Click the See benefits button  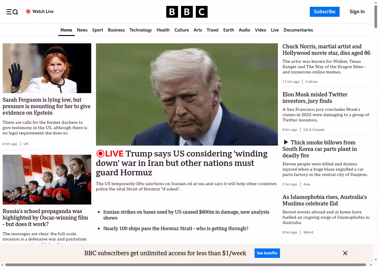pos(267,253)
